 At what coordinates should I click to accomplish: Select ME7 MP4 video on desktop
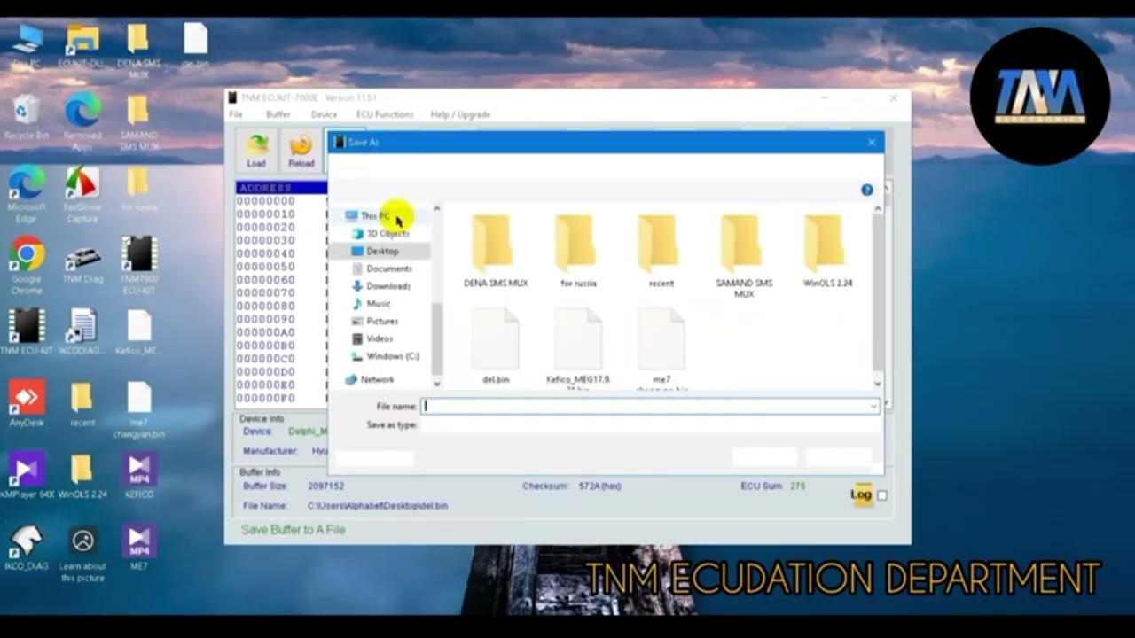coord(139,548)
